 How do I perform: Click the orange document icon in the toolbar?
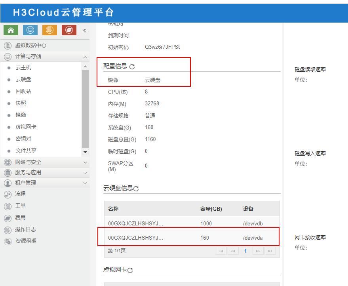pyautogui.click(x=49, y=30)
